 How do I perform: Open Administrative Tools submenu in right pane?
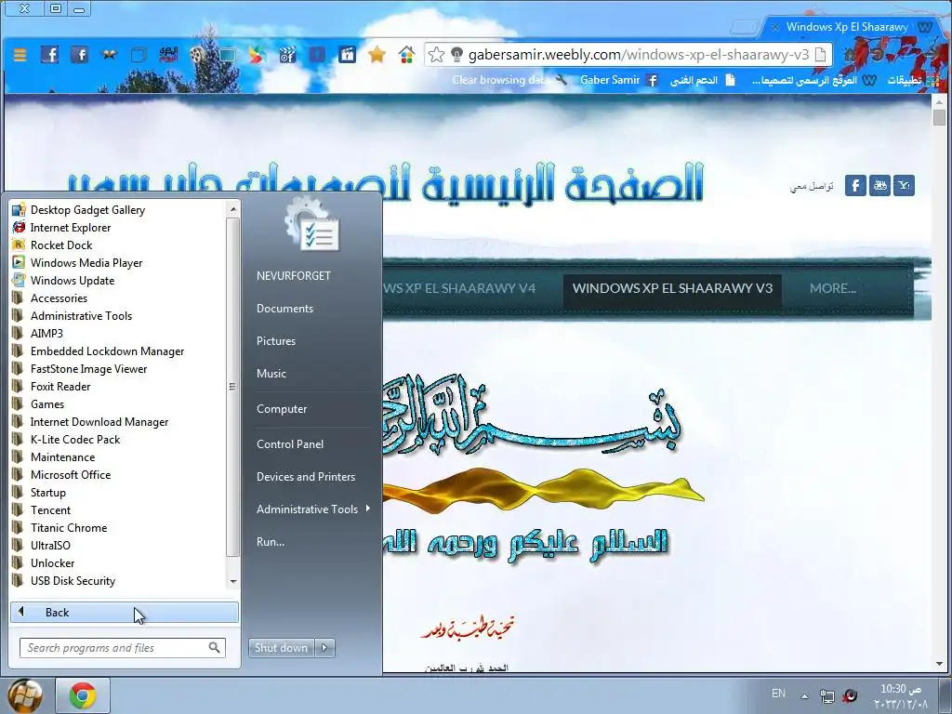coord(312,509)
